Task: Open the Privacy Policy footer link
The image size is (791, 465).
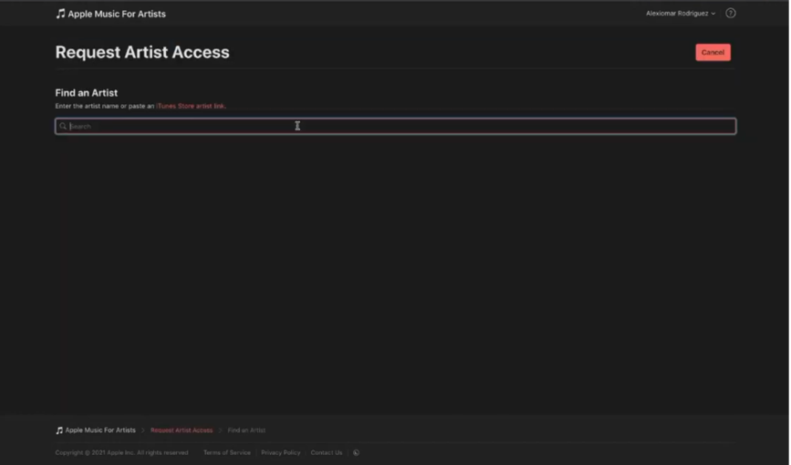Action: pyautogui.click(x=280, y=452)
